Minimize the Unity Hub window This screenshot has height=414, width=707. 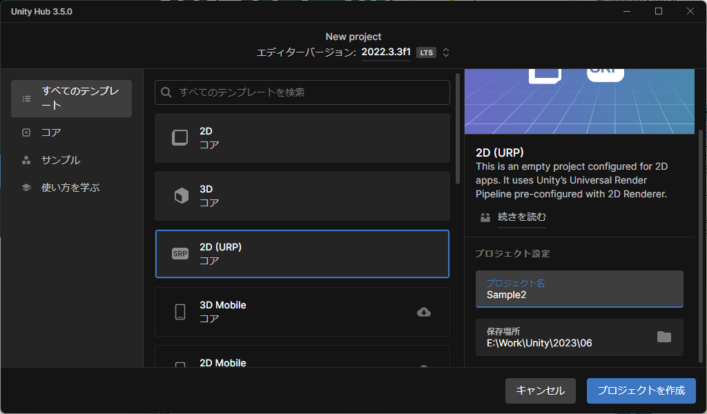click(x=627, y=11)
